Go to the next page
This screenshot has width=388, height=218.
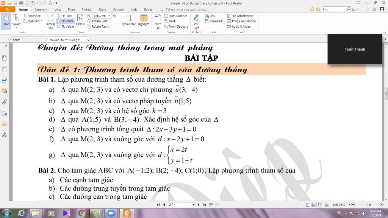pos(199,205)
